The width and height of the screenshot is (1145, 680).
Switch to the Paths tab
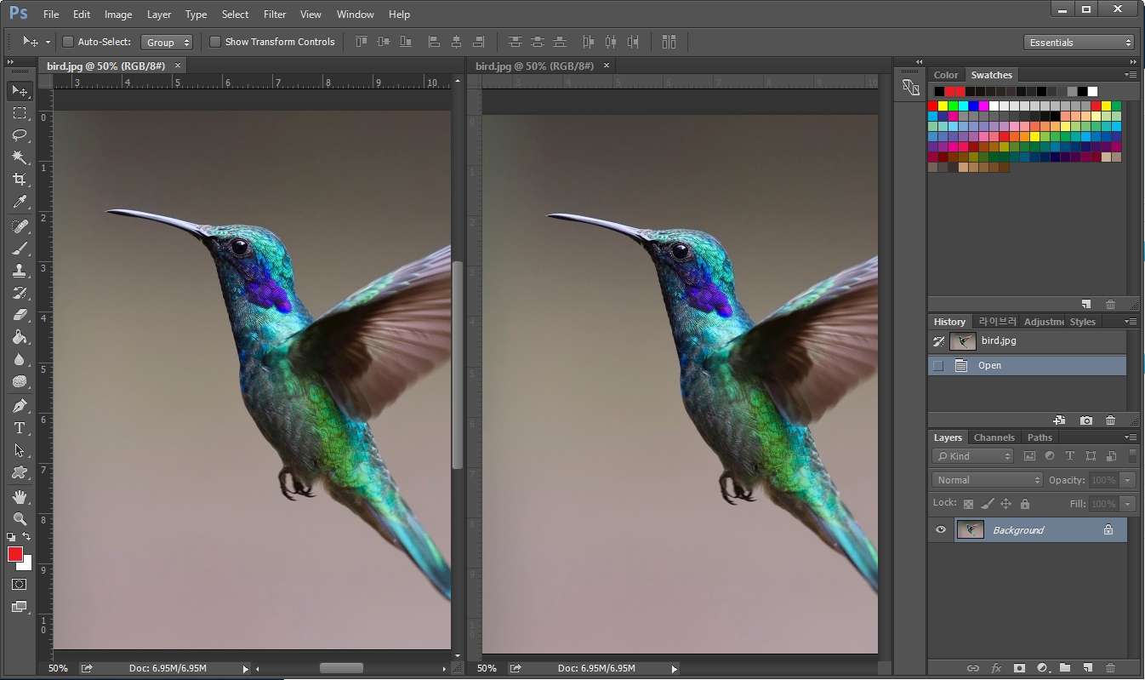[1040, 437]
